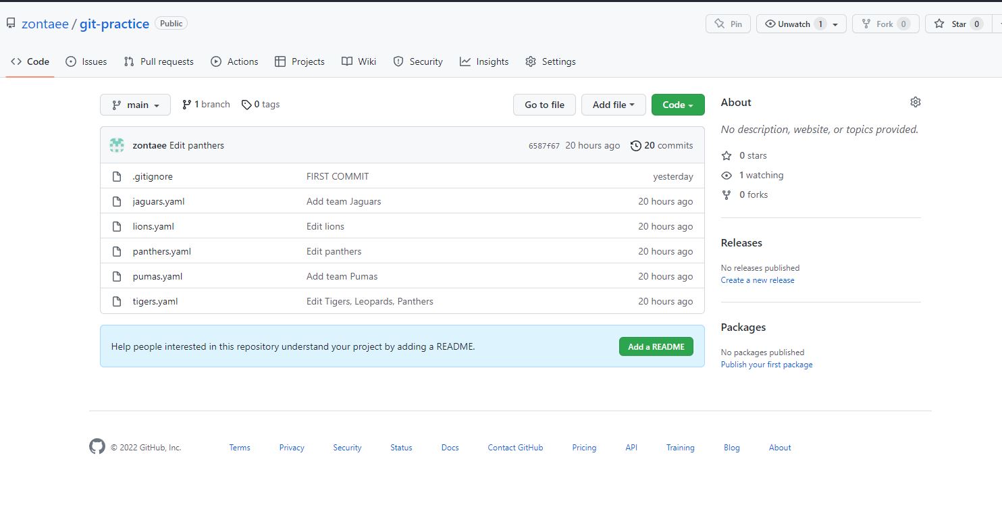
Task: View the Insights tab
Action: [x=484, y=61]
